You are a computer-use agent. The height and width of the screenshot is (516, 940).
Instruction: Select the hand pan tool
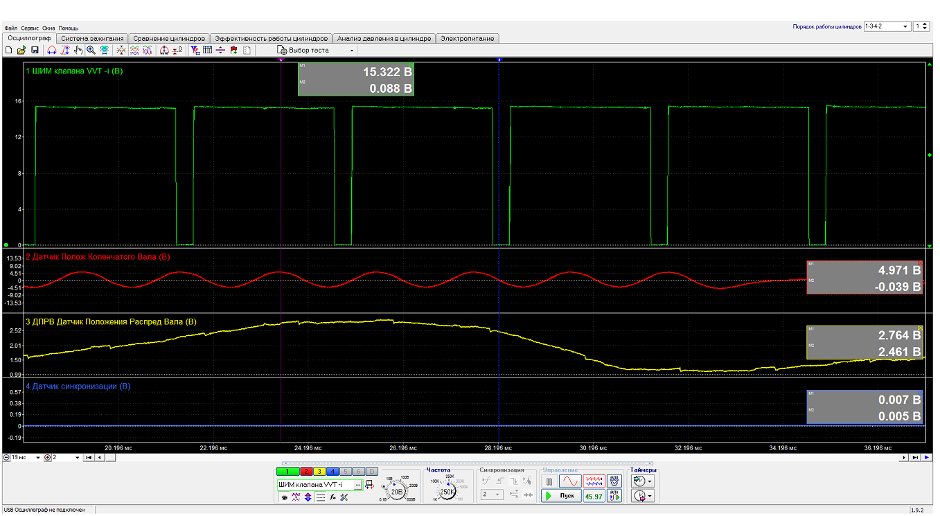78,50
